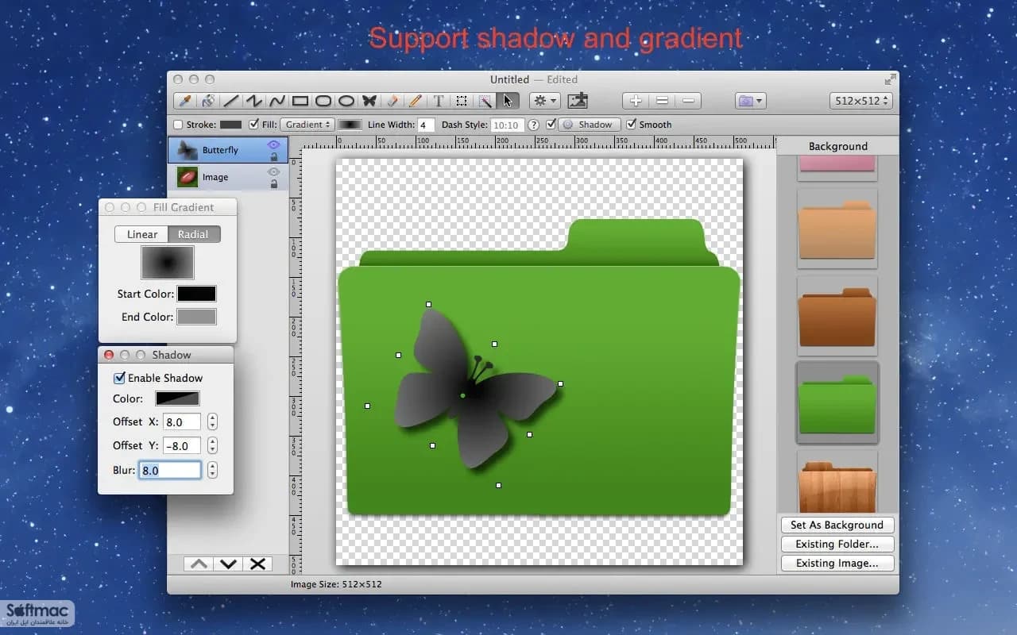Hide the Butterfly layer via eye icon
This screenshot has height=635, width=1017.
(x=274, y=145)
